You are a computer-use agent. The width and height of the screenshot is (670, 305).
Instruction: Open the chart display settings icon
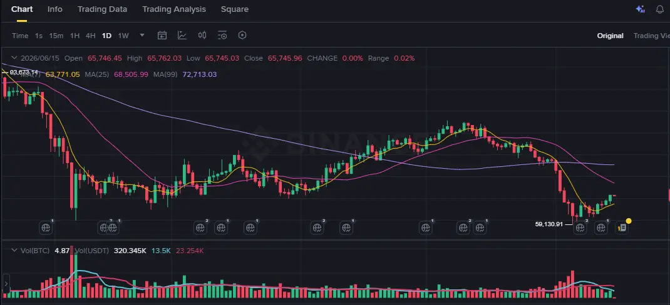point(222,36)
